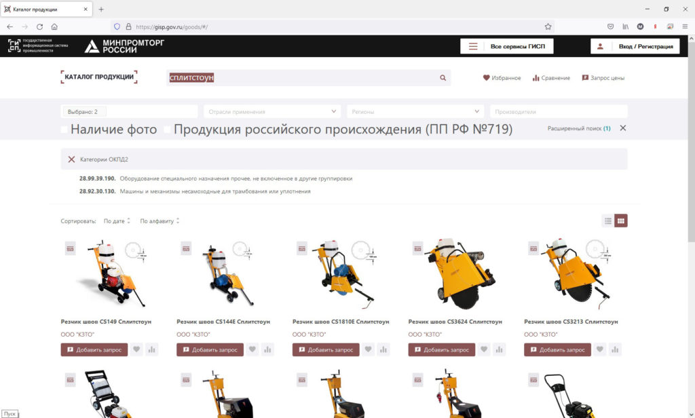Expand Отрасли применения dropdown
This screenshot has width=695, height=418.
click(272, 112)
